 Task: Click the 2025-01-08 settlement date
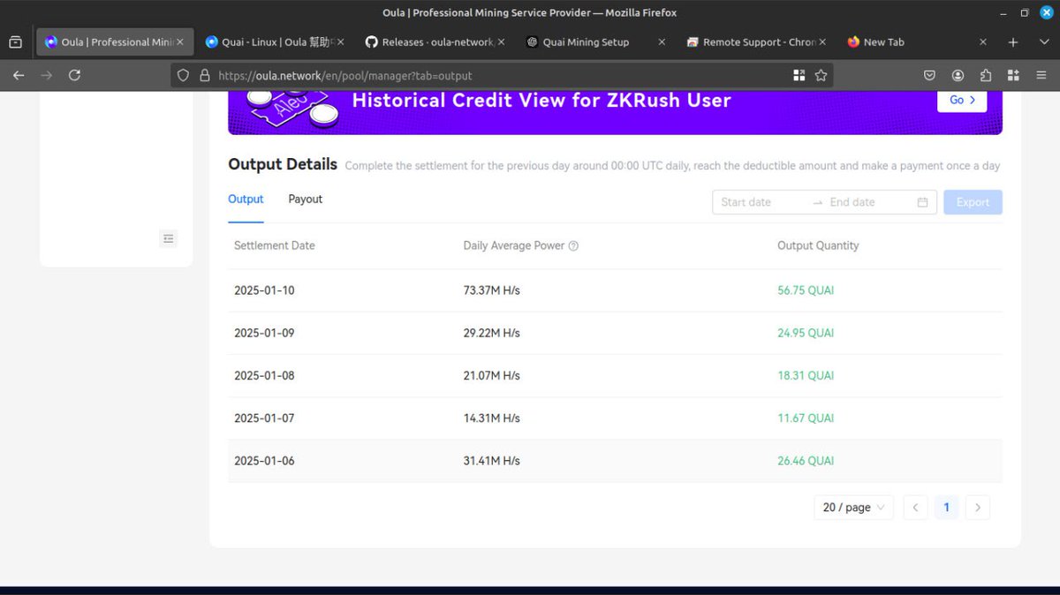pyautogui.click(x=264, y=376)
